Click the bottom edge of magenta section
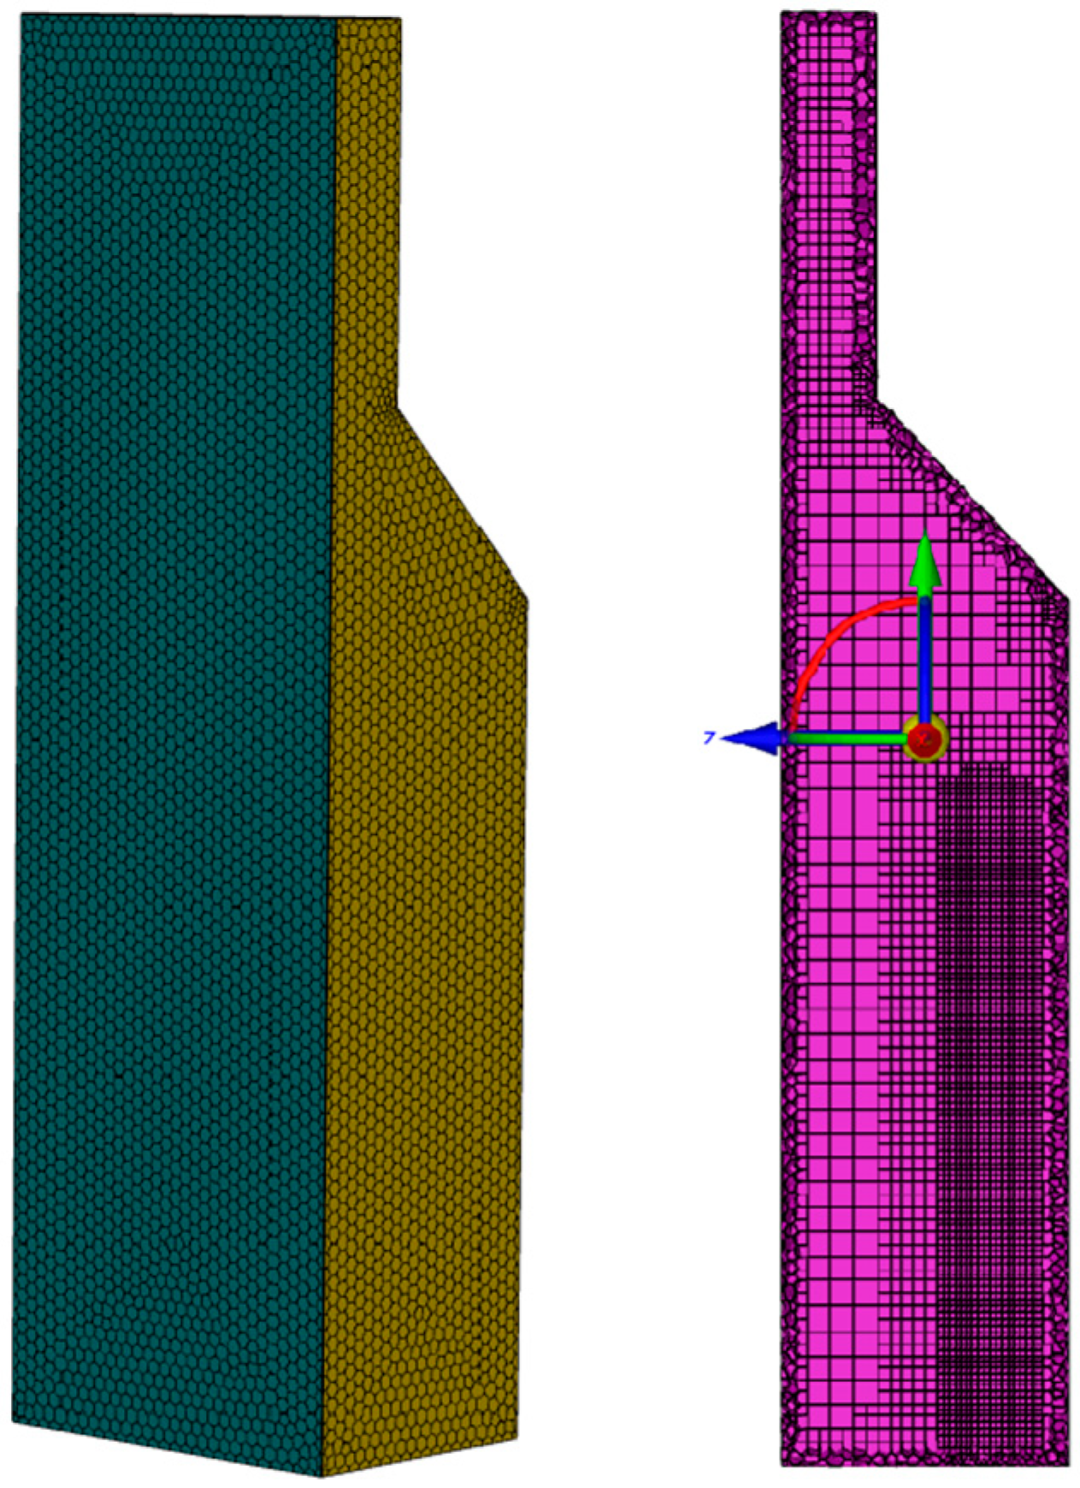 (924, 1463)
